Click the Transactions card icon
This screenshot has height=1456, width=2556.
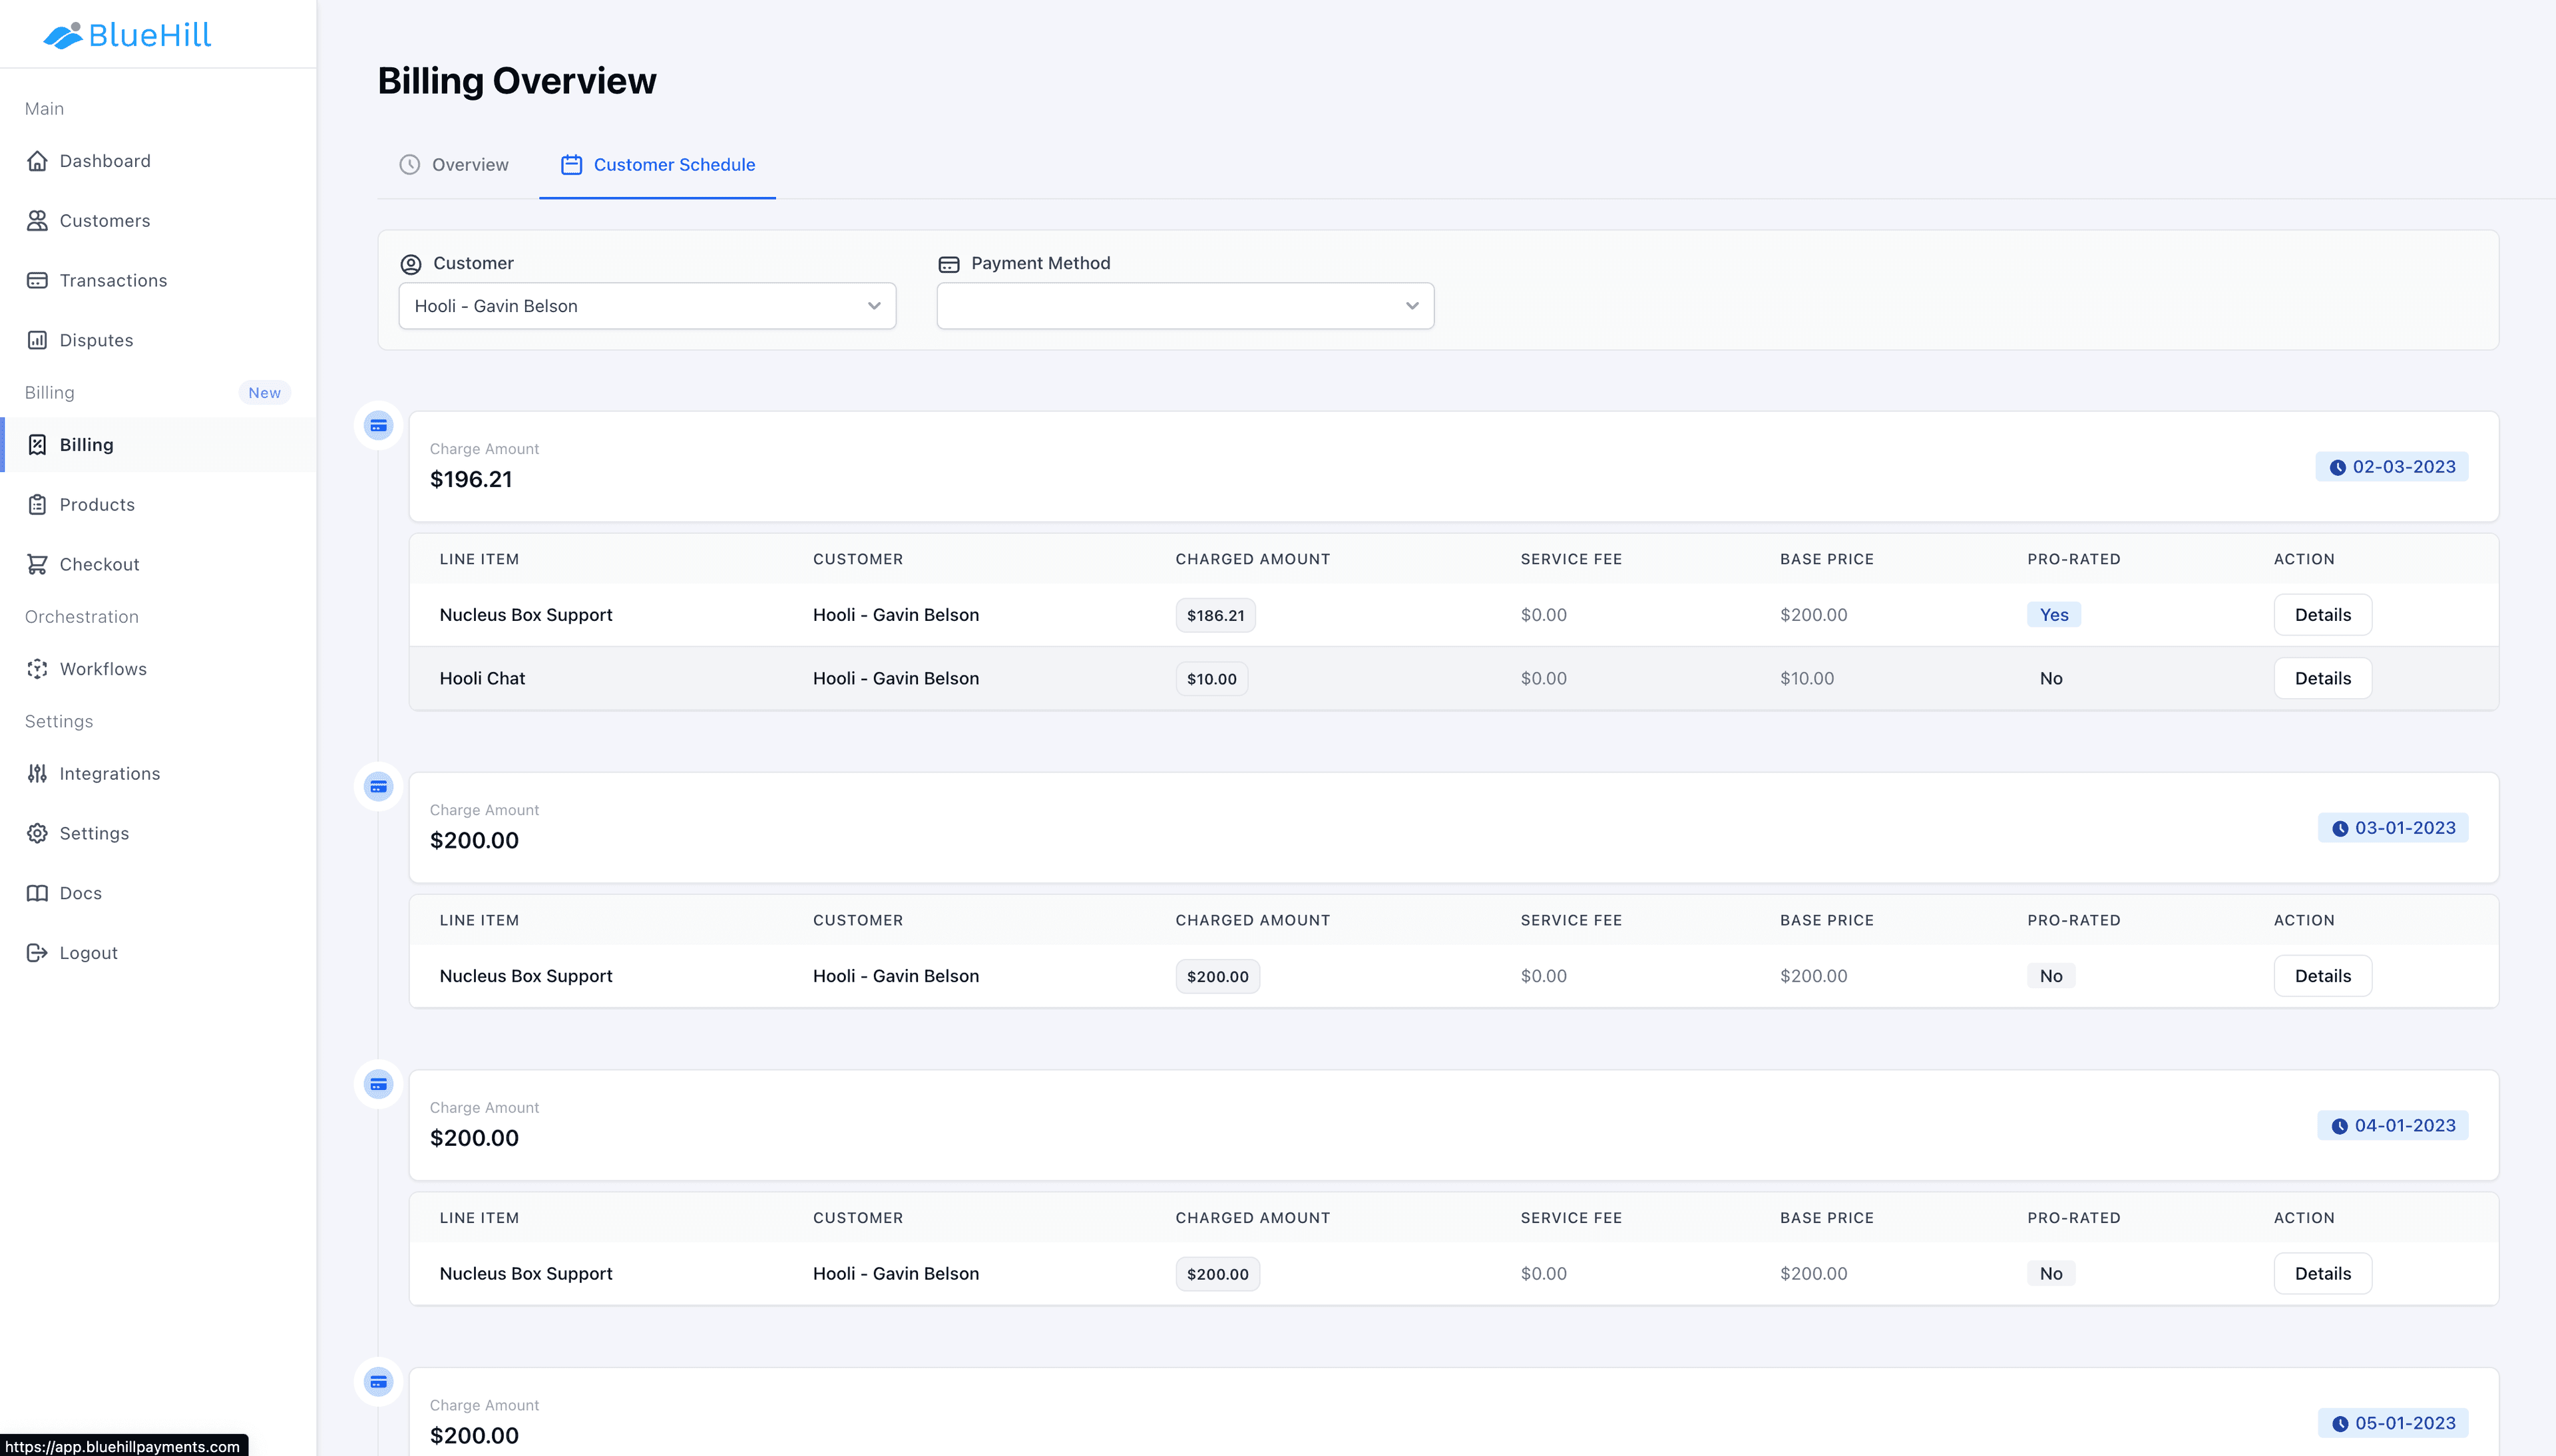(x=37, y=280)
